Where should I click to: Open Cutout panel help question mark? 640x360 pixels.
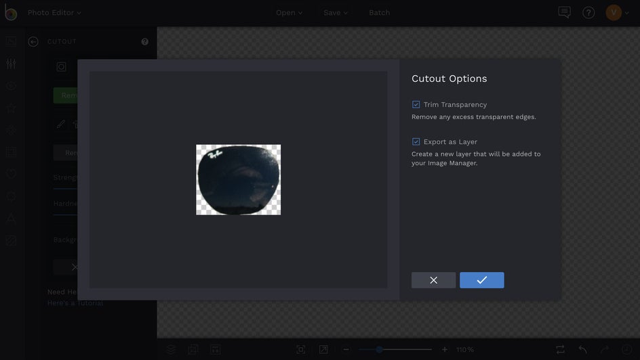coord(144,41)
